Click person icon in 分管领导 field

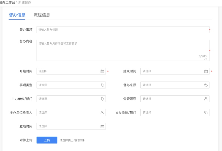206,99
